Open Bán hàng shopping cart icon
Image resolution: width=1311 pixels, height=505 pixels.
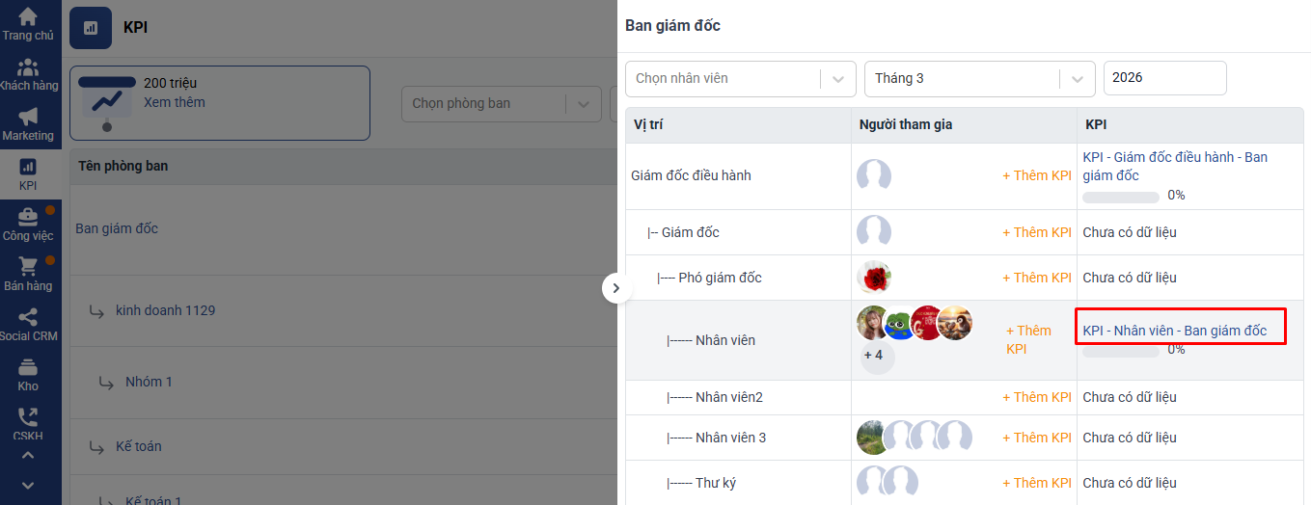coord(28,268)
